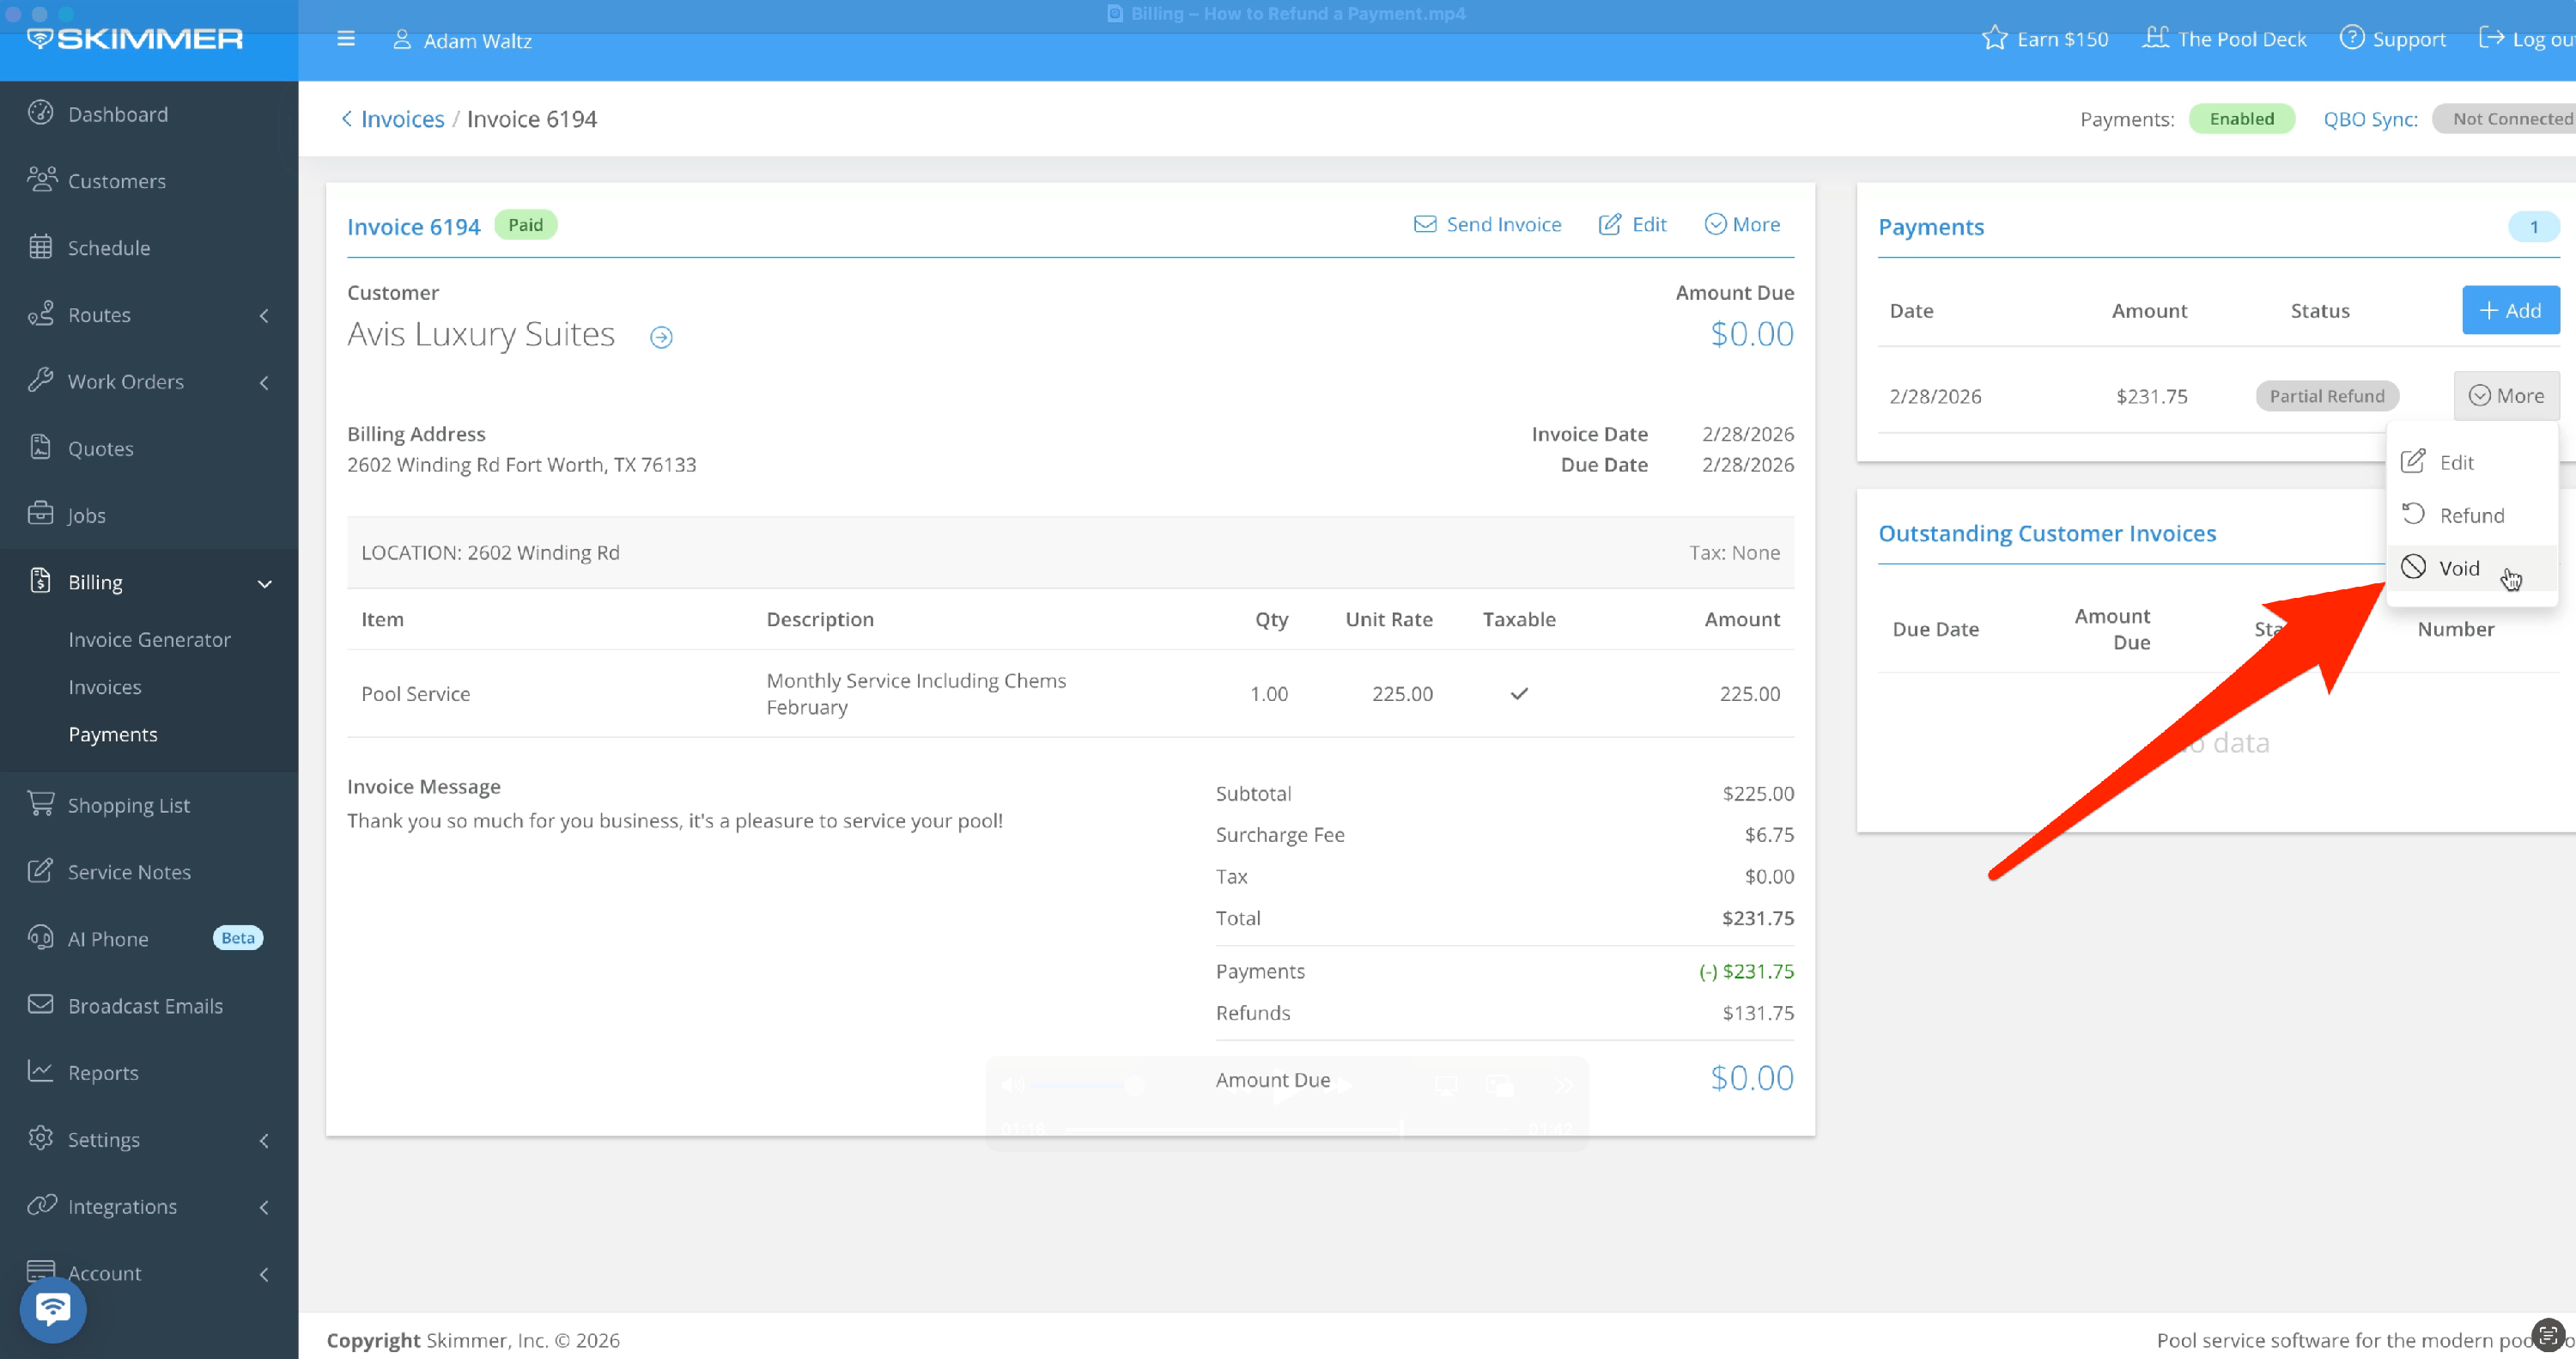
Task: Open the chat widget bubble
Action: (53, 1309)
